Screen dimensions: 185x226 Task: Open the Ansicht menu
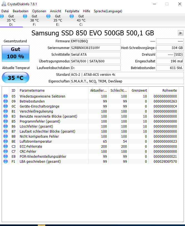click(56, 11)
